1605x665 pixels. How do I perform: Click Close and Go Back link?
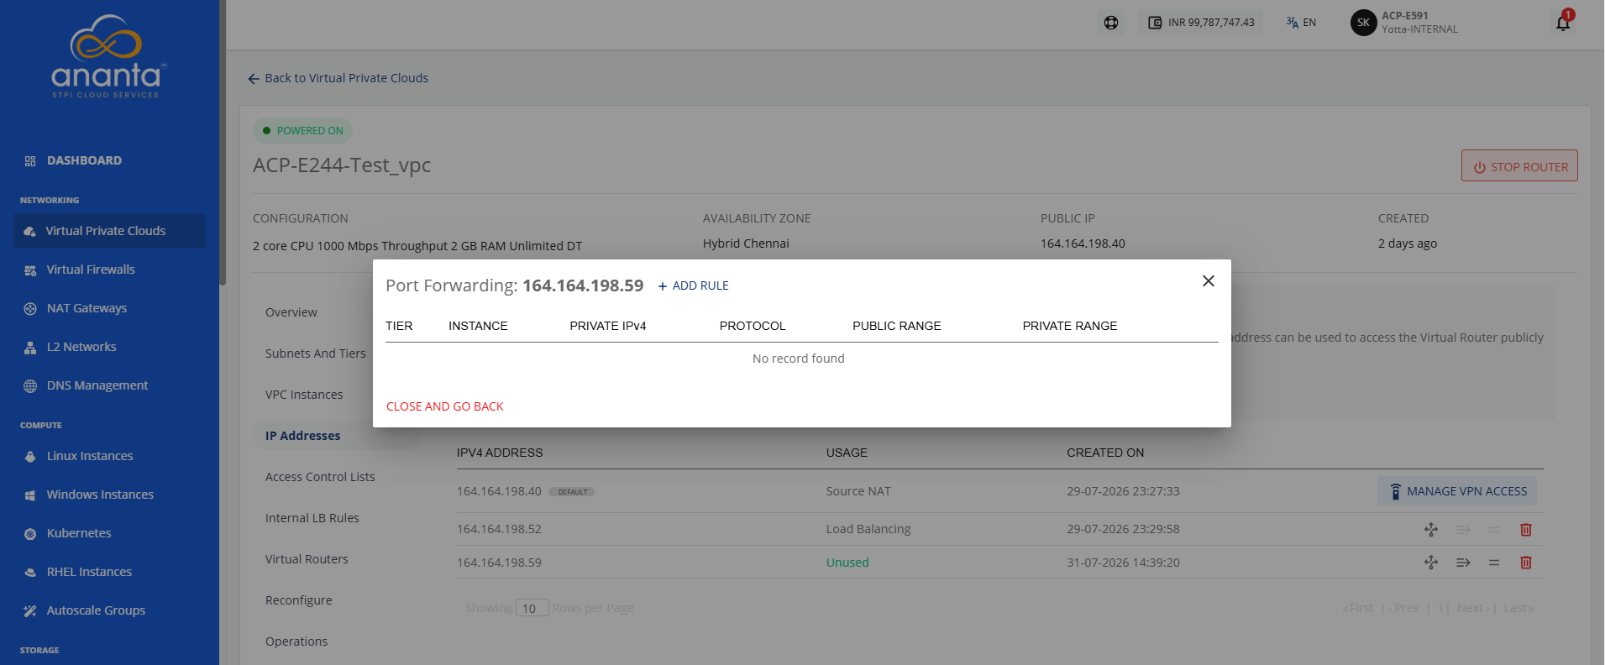point(445,406)
